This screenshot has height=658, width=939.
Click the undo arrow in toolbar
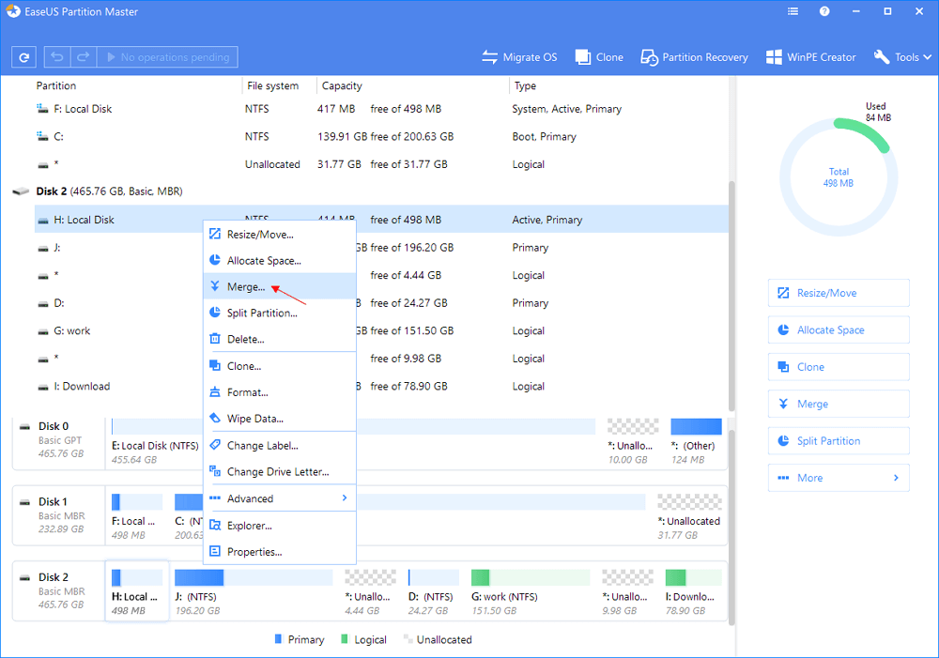pos(57,57)
